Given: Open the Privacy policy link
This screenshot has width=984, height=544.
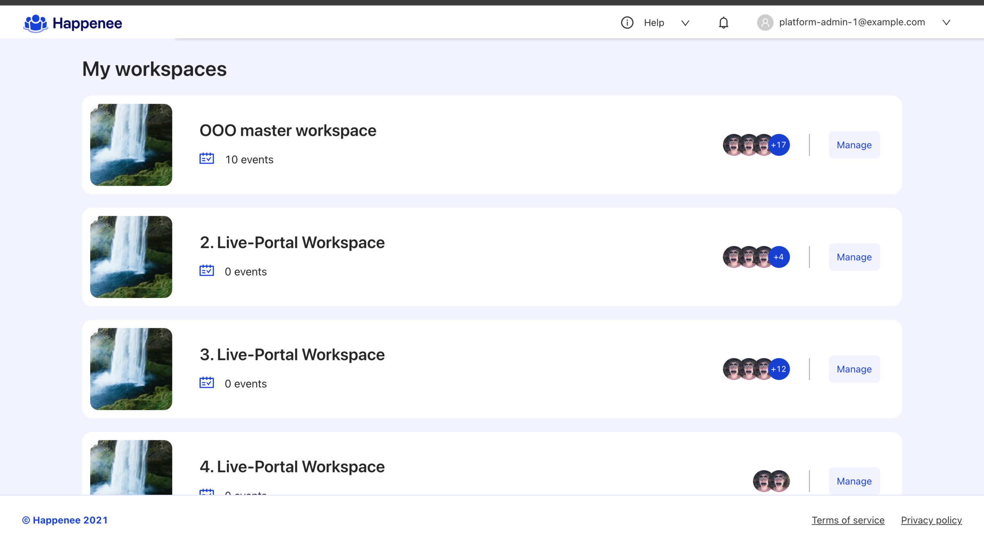Looking at the screenshot, I should click(931, 520).
